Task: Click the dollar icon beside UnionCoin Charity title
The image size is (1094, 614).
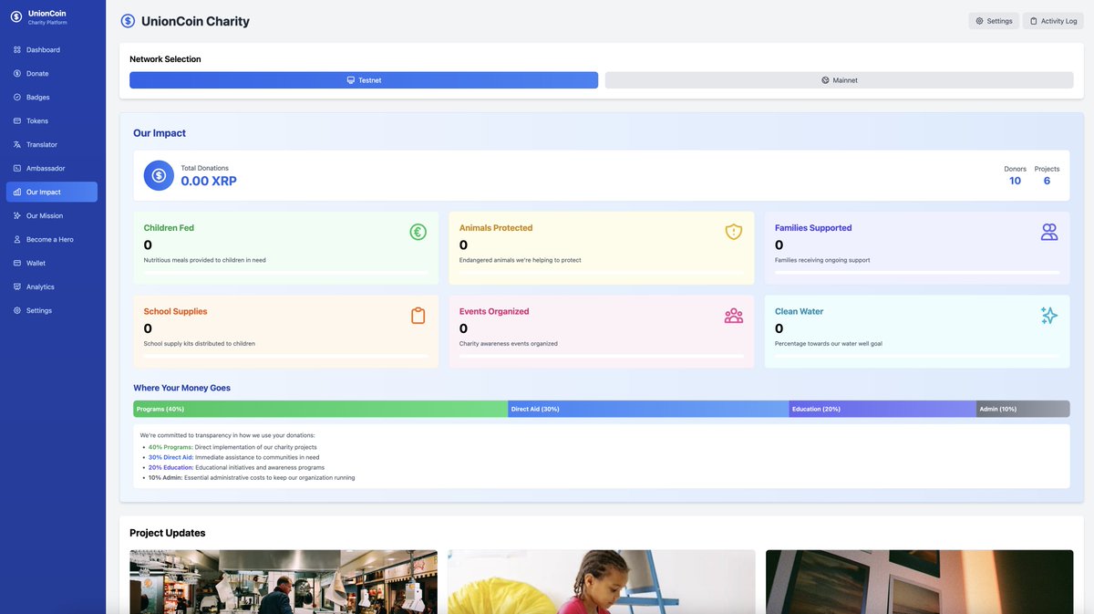Action: click(128, 21)
